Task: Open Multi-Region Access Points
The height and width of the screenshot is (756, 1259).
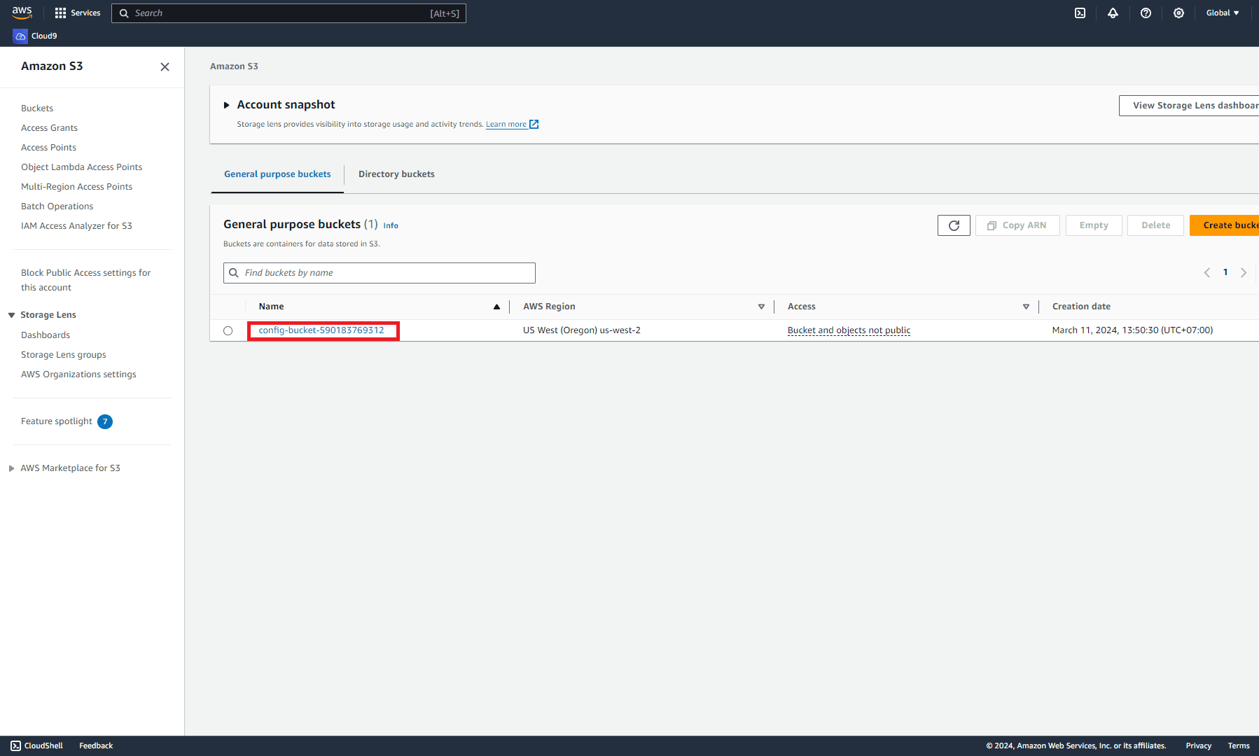Action: coord(76,187)
